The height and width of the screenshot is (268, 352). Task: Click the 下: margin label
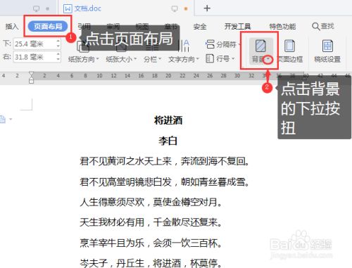tap(7, 44)
